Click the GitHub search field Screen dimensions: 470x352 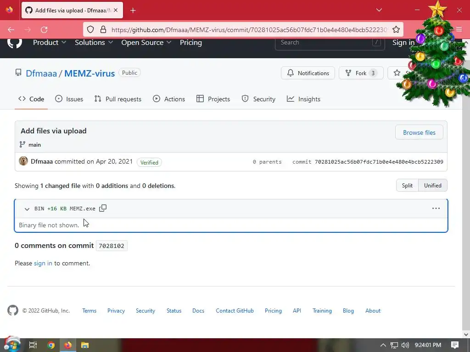[x=330, y=43]
